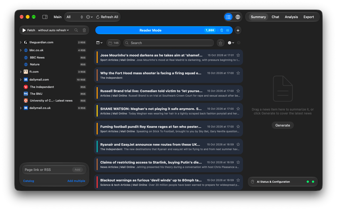Expand dailymail.com feed group
This screenshot has height=210, width=337.
coord(21,80)
